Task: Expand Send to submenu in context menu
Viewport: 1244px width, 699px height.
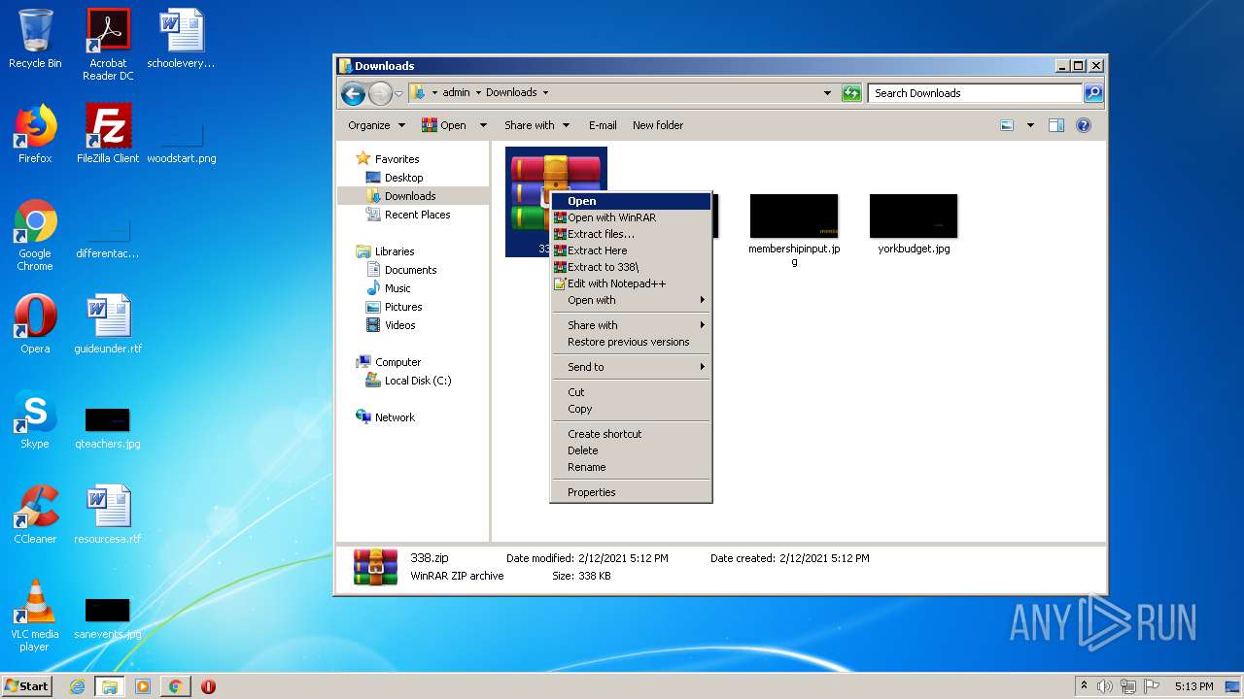Action: [x=631, y=367]
